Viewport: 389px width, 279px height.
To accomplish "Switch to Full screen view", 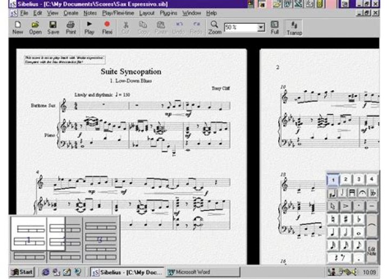I will (274, 28).
